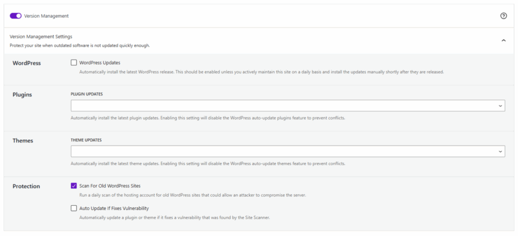This screenshot has height=236, width=518.
Task: Open the Theme Updates select field
Action: (283, 151)
